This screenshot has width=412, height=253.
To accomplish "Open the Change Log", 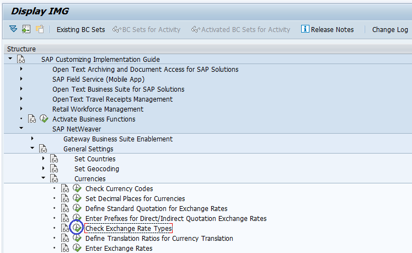I will pyautogui.click(x=390, y=29).
